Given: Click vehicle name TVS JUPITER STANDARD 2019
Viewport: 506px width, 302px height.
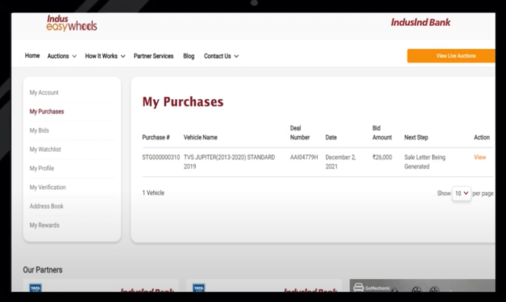Looking at the screenshot, I should [229, 162].
